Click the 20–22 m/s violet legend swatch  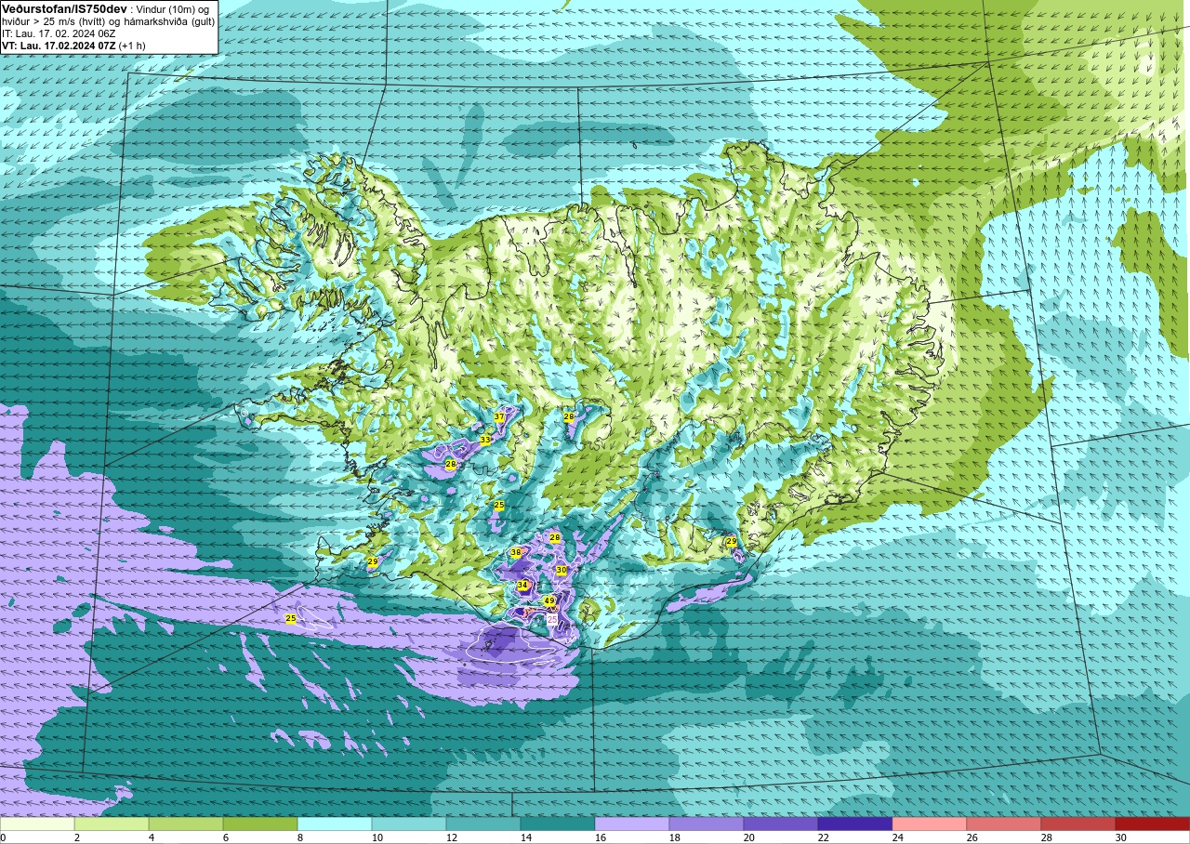click(781, 824)
